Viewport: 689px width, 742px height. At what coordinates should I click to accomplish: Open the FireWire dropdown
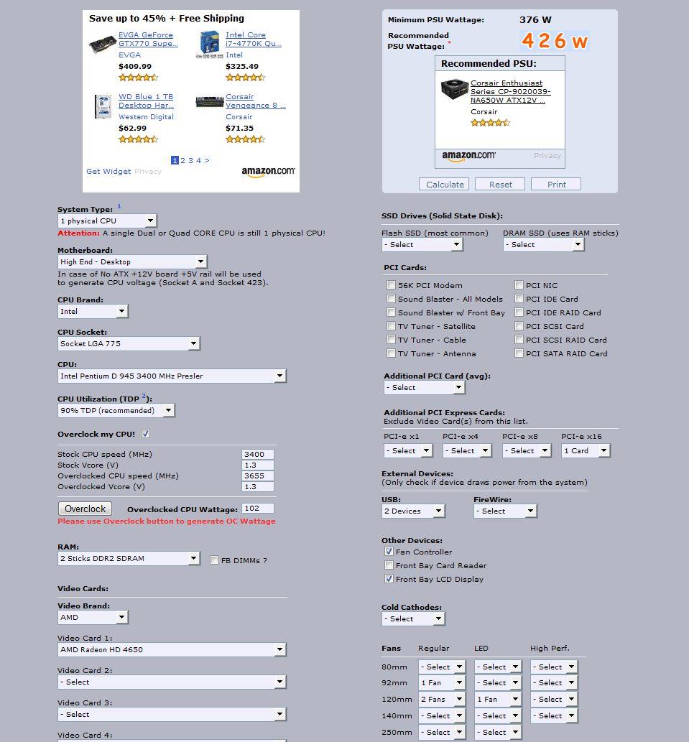[x=505, y=511]
